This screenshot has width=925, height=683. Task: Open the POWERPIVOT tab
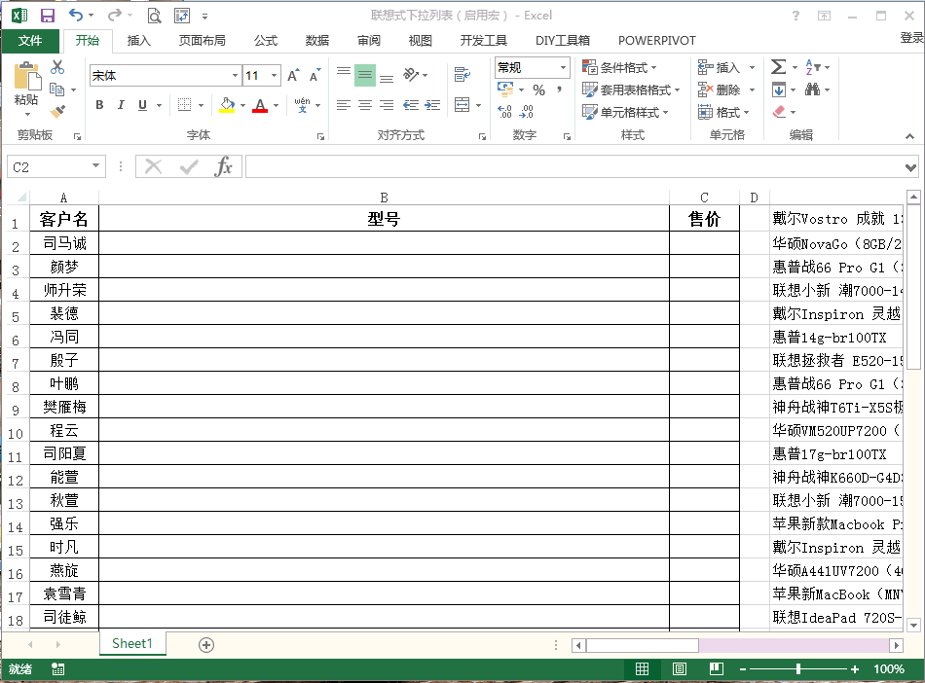point(657,41)
